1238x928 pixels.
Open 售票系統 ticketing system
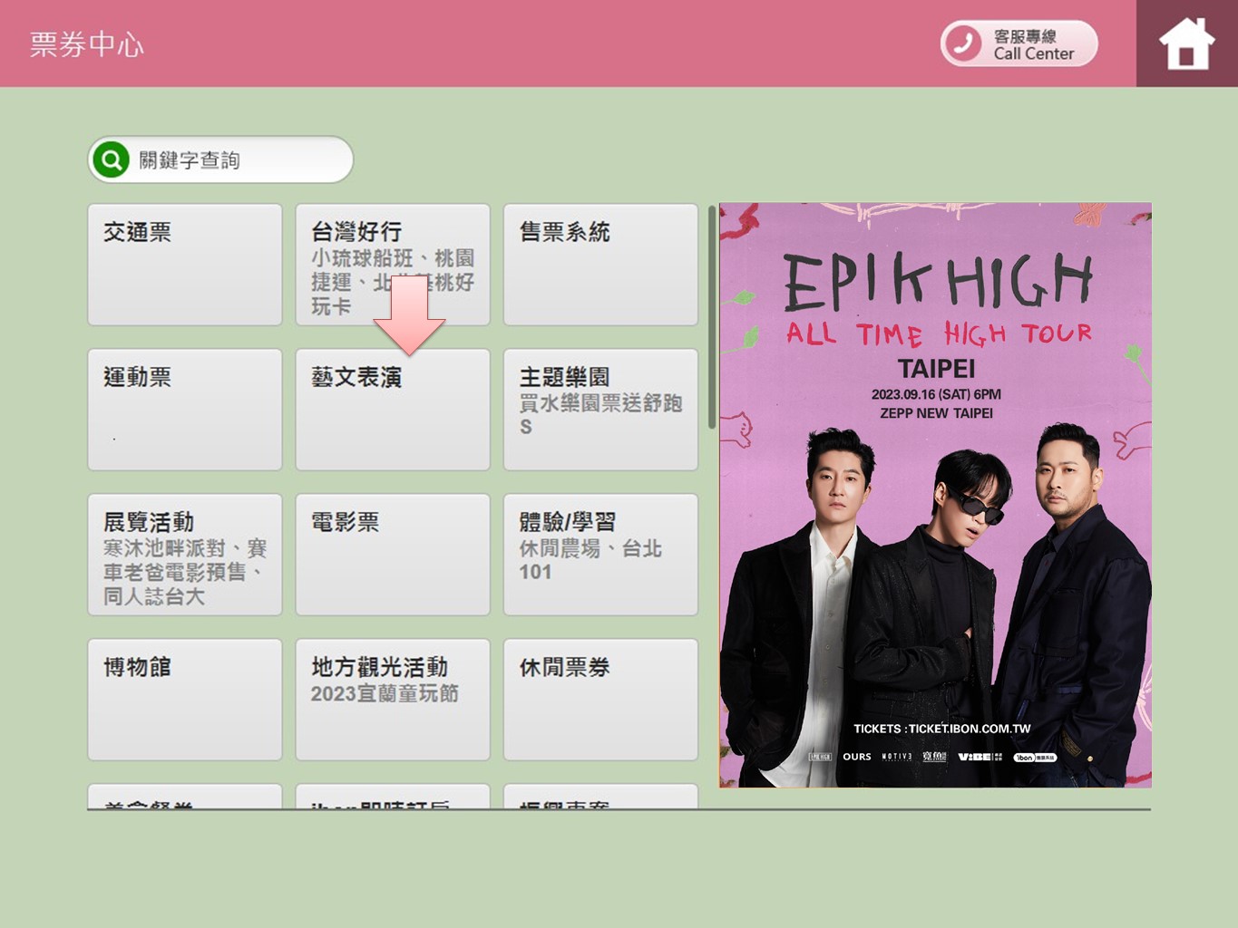click(600, 265)
